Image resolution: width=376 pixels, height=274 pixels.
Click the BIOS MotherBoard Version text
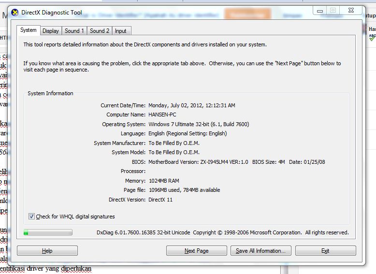point(237,162)
